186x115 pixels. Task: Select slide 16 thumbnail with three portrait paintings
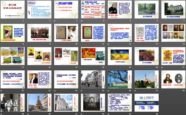39,56
